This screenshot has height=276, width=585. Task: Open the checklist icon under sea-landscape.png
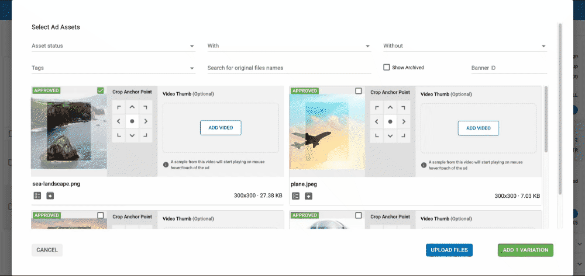pyautogui.click(x=37, y=195)
